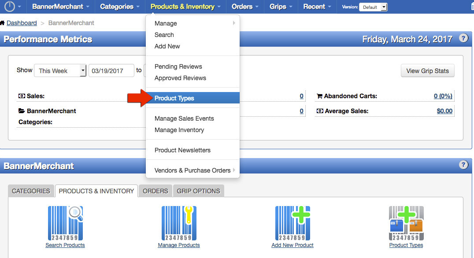Image resolution: width=474 pixels, height=258 pixels.
Task: Expand Vendors & Purchase Orders submenu
Action: point(193,170)
